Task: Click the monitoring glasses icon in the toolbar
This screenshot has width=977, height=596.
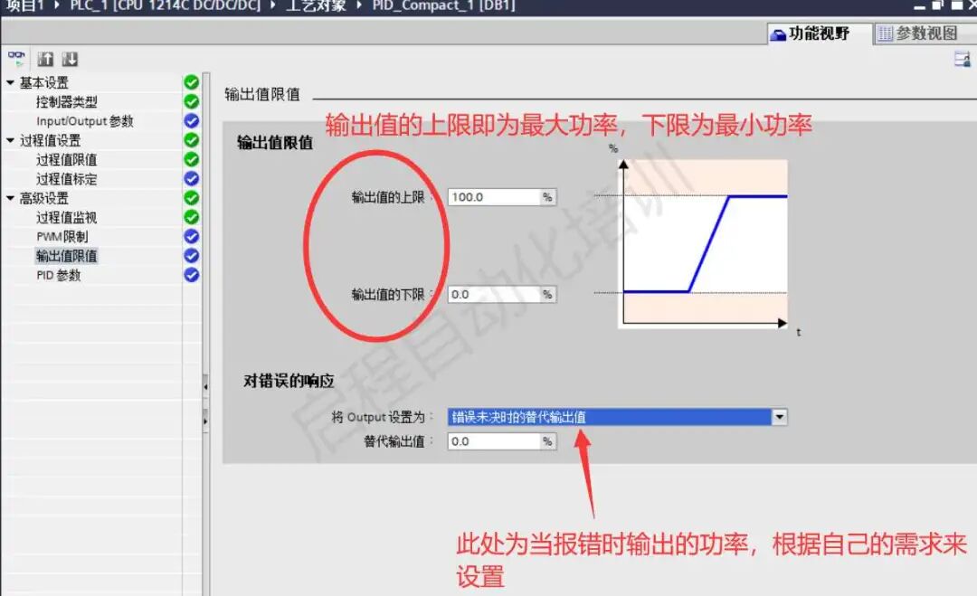Action: (x=16, y=57)
